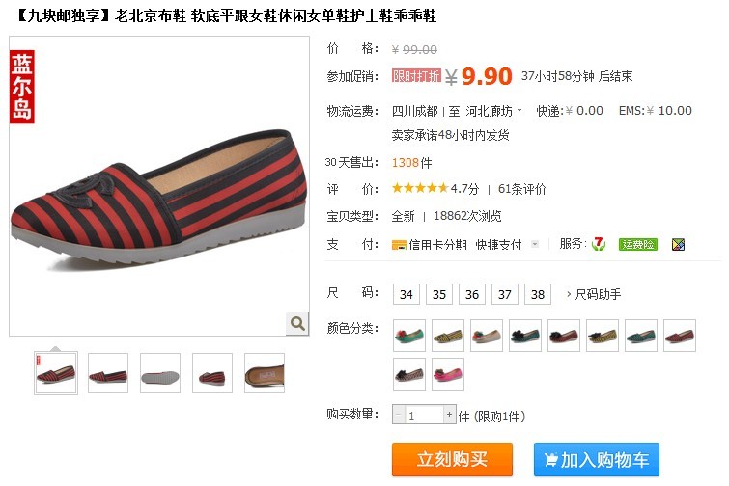Select shoe size 36
Image resolution: width=729 pixels, height=486 pixels.
point(472,294)
